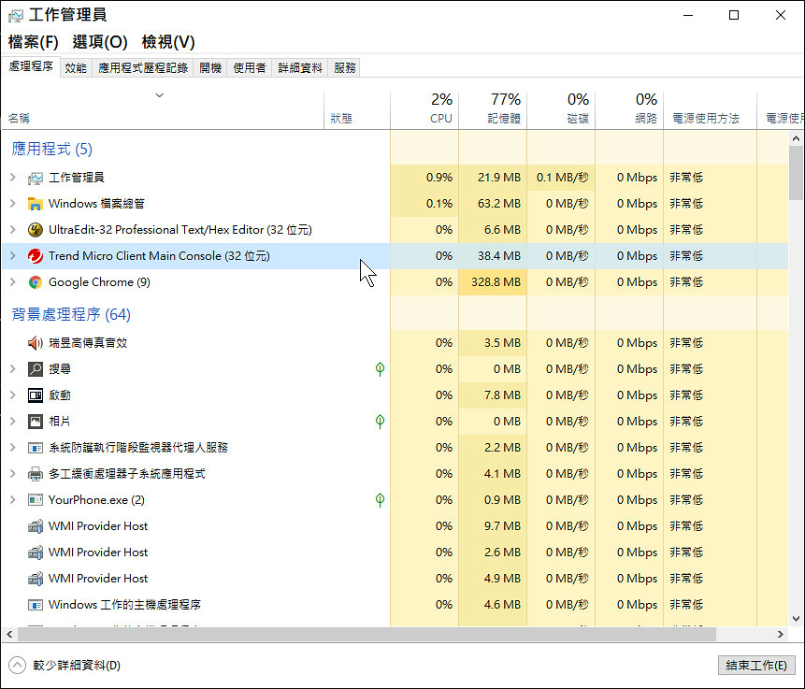Expand the Trend Micro Client row

[13, 256]
